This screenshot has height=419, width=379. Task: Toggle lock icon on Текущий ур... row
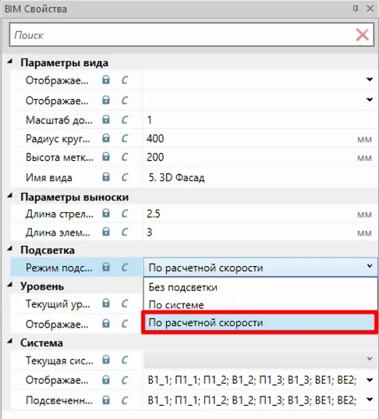pos(106,304)
